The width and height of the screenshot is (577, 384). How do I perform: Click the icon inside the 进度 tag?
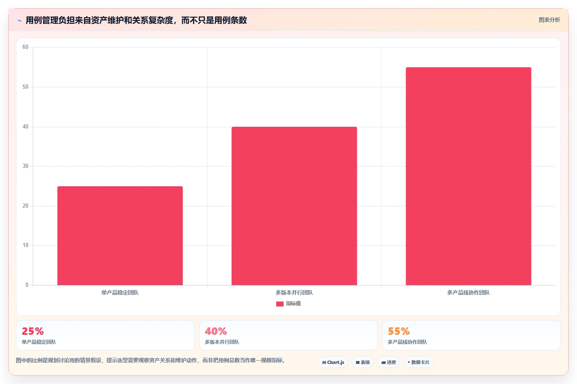click(384, 362)
